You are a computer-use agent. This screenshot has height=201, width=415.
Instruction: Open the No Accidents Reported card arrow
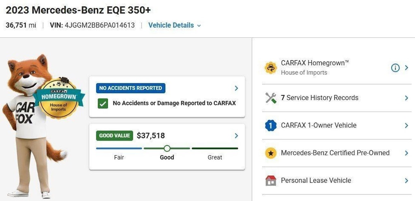click(236, 88)
